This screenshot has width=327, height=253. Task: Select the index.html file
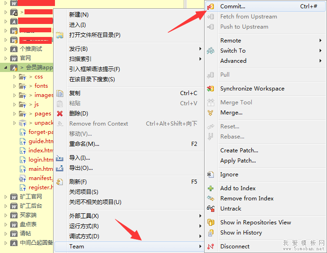point(41,151)
